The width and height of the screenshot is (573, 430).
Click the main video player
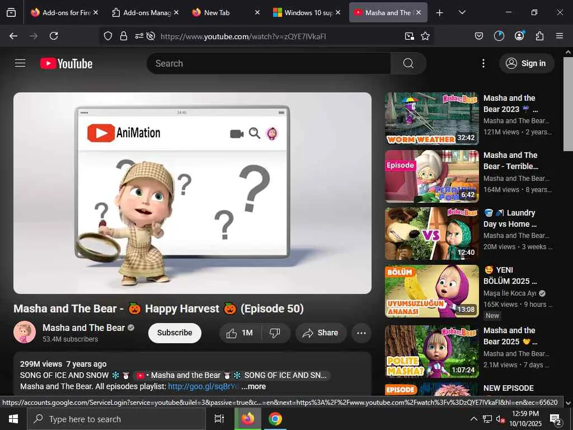(x=192, y=193)
